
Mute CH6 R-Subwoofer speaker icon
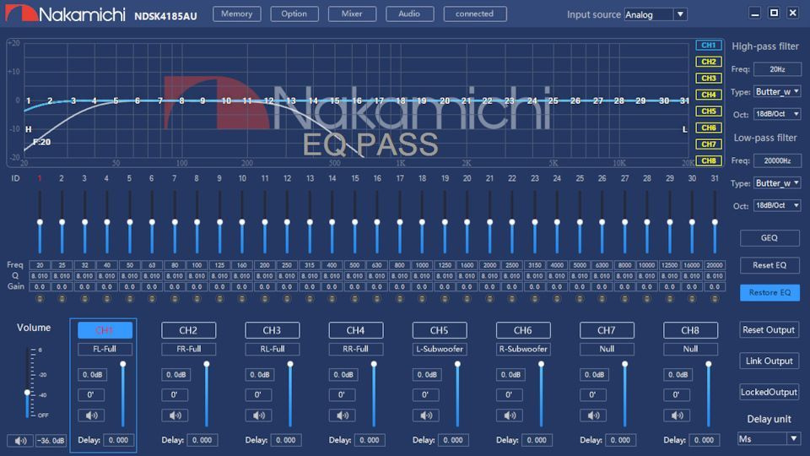tap(510, 415)
